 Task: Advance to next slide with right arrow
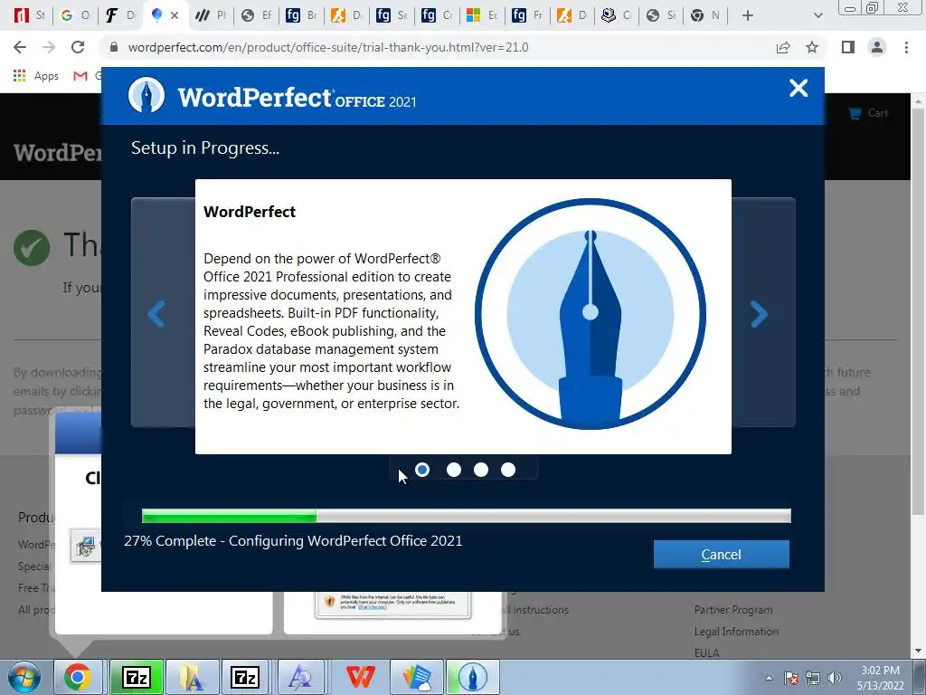coord(760,314)
